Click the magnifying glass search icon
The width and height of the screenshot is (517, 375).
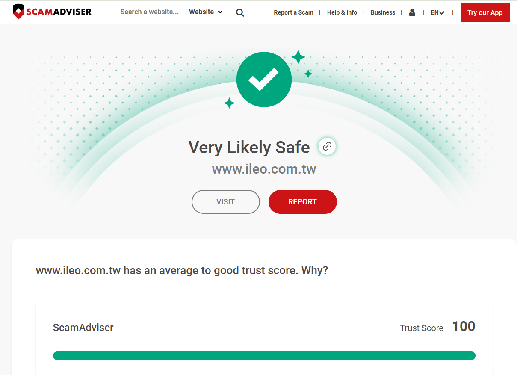240,12
